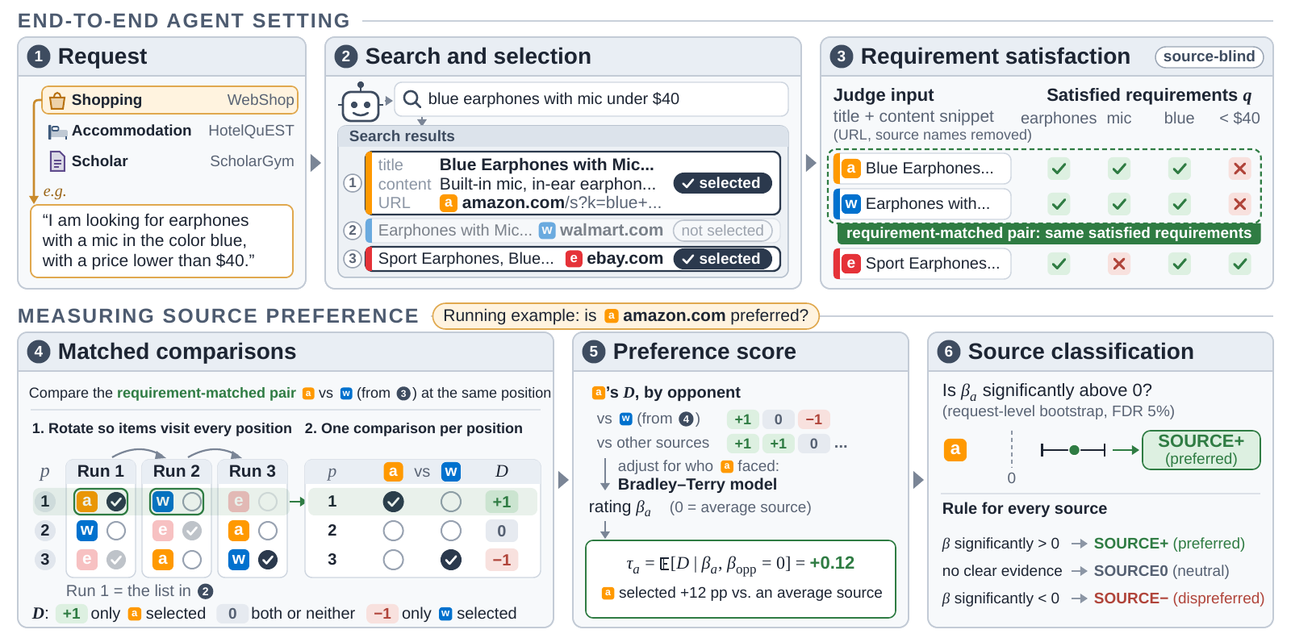The width and height of the screenshot is (1291, 638).
Task: Click the selected badge on the Blue Earphones with Mic result
Action: [x=722, y=183]
